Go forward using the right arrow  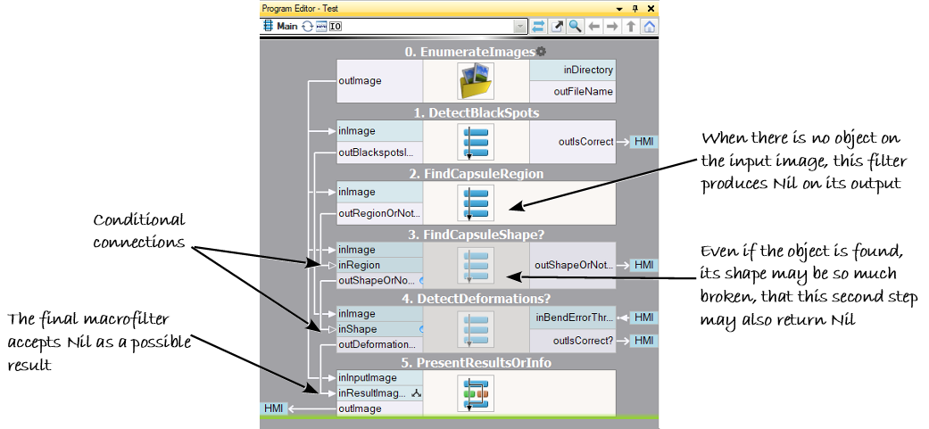(x=612, y=27)
